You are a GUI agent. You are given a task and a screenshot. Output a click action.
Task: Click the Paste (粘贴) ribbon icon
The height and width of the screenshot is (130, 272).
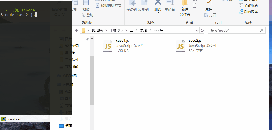click(86, 3)
